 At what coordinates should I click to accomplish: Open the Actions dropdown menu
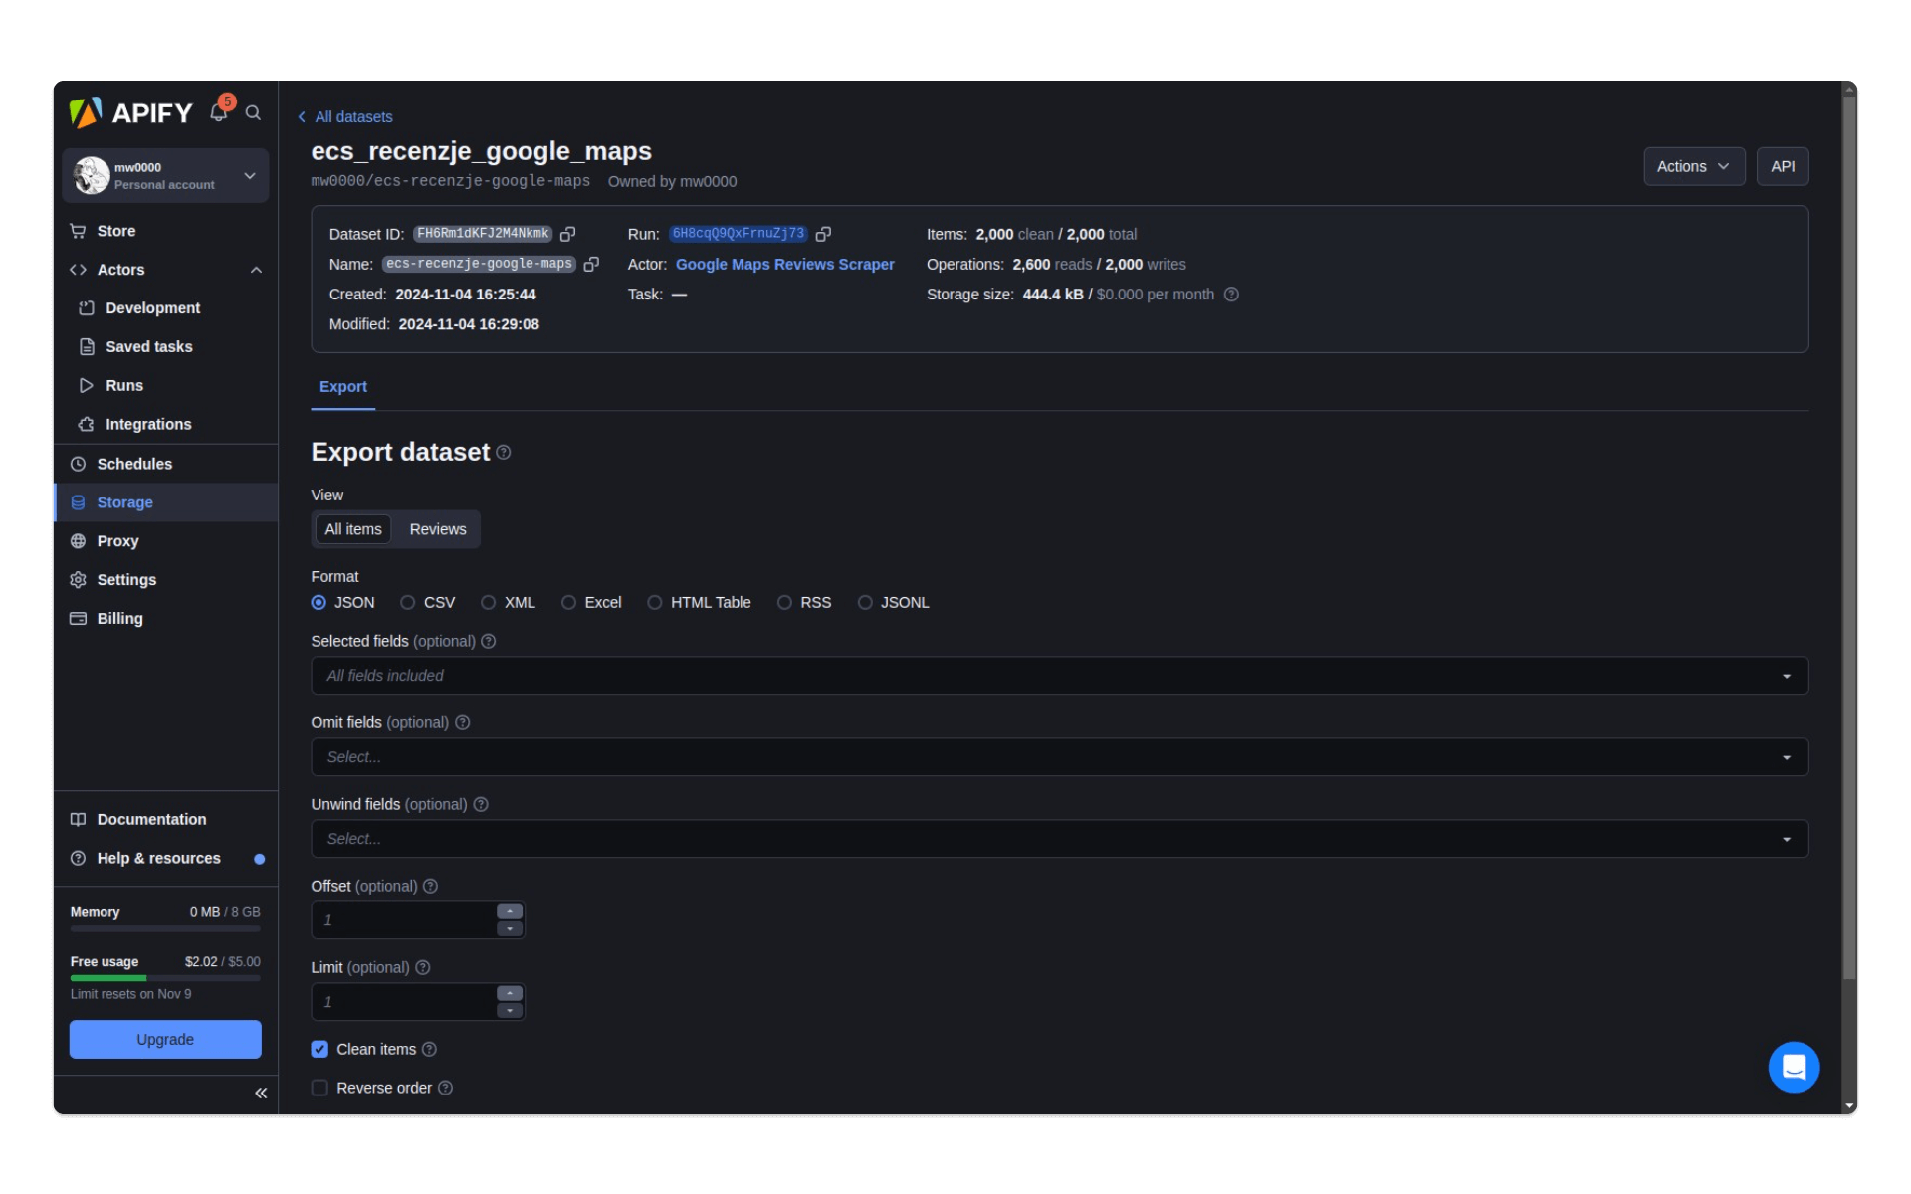[x=1693, y=167]
